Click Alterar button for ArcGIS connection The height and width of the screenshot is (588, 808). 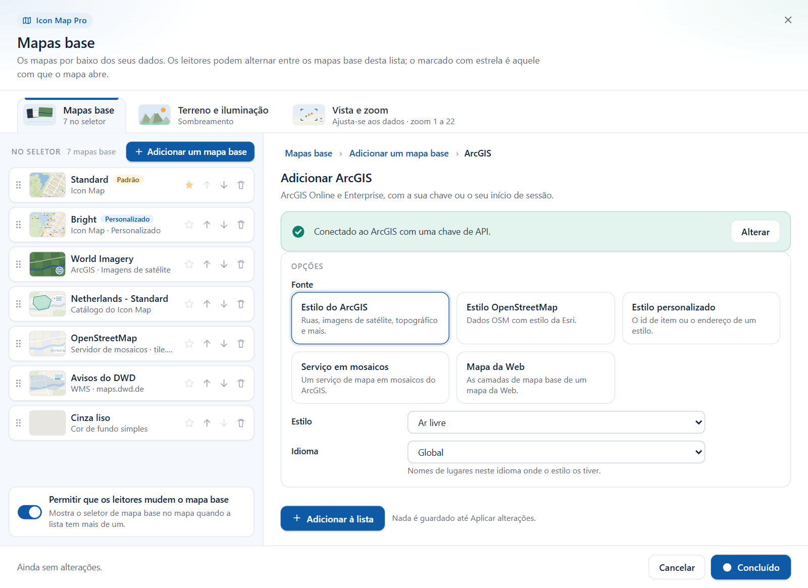(755, 232)
